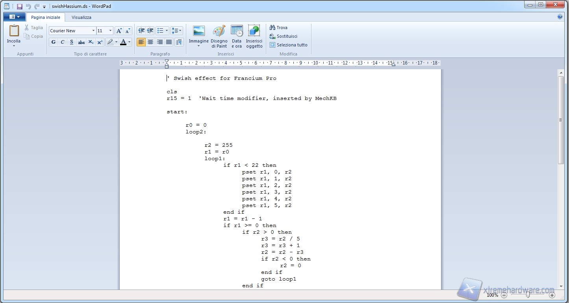Increase font size with grow font button
This screenshot has height=303, width=569.
click(119, 31)
